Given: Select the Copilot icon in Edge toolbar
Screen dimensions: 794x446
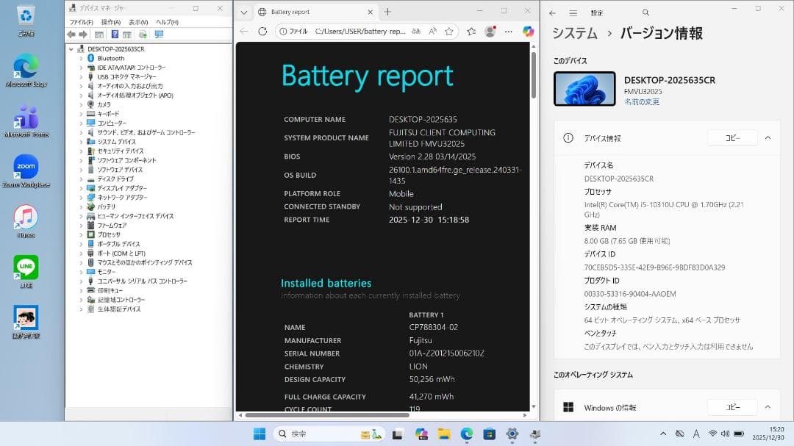Looking at the screenshot, I should click(x=528, y=31).
